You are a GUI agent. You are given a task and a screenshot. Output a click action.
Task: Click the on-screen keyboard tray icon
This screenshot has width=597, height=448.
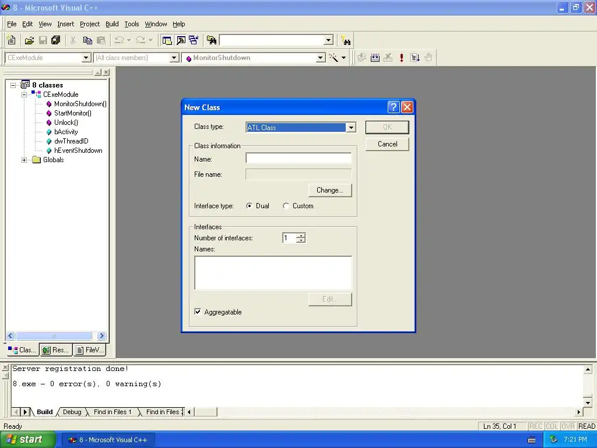[x=532, y=440]
